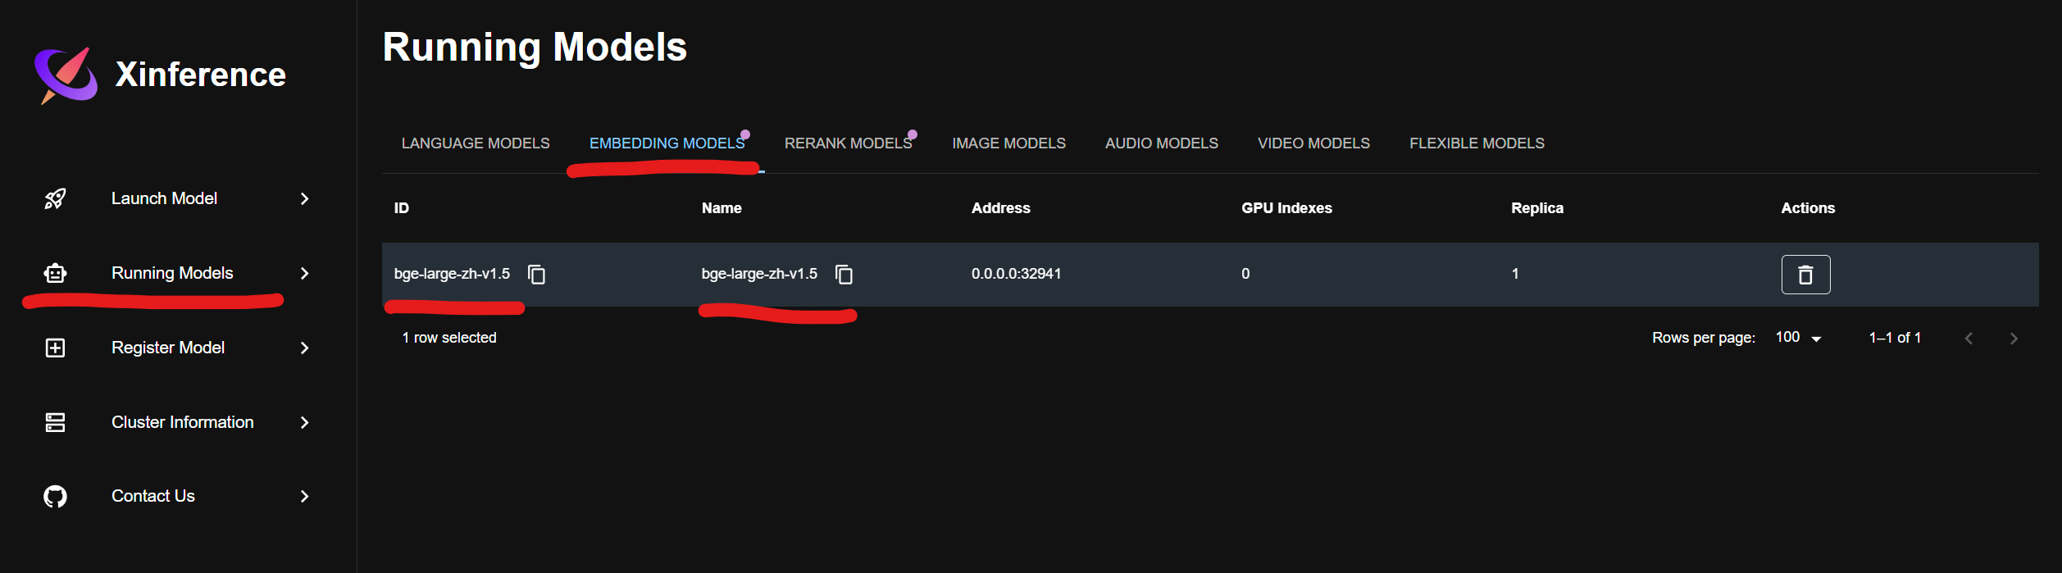The width and height of the screenshot is (2062, 573).
Task: Expand the Contact Us chevron
Action: [305, 496]
